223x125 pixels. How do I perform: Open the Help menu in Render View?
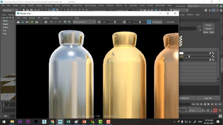pos(77,18)
